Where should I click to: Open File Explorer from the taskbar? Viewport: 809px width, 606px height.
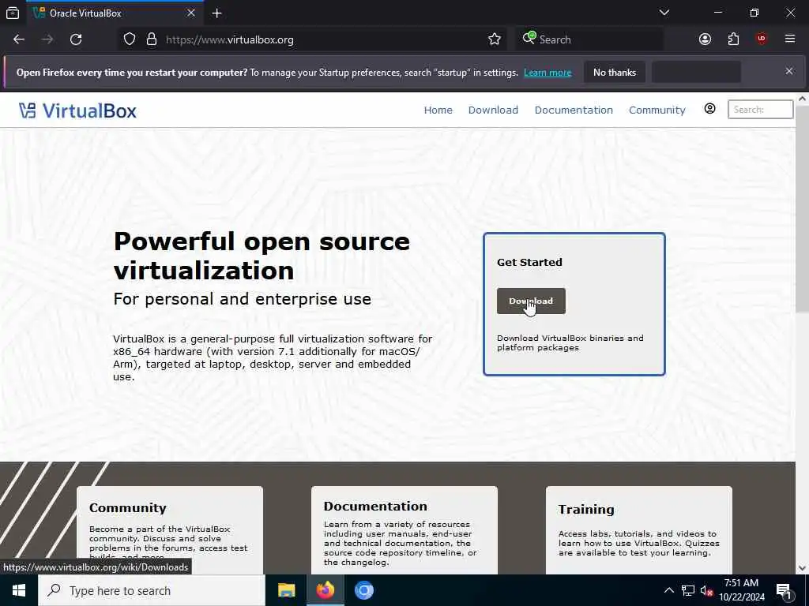(286, 590)
